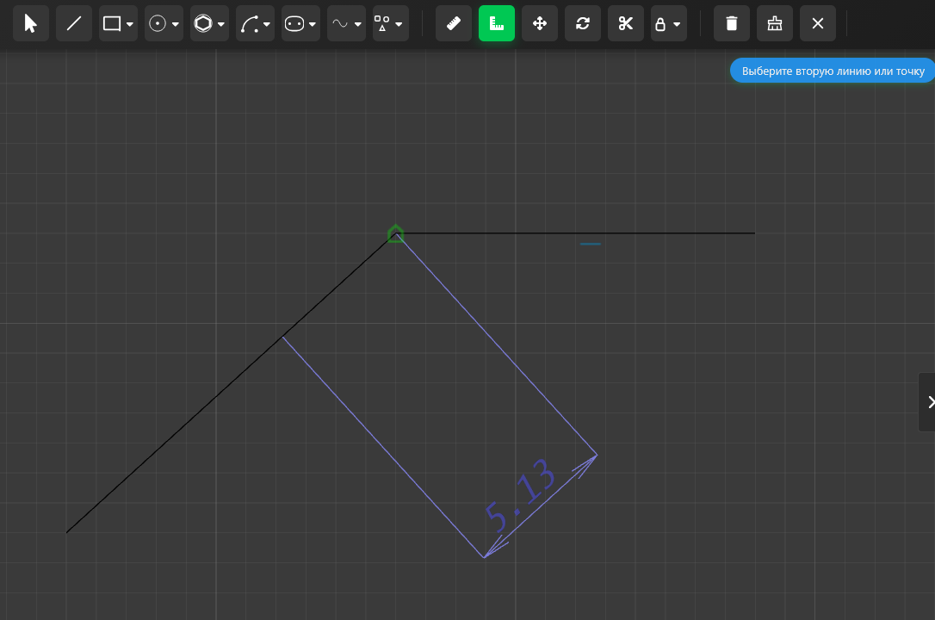Expand the Circle tool options arrow
The width and height of the screenshot is (935, 620).
click(x=176, y=24)
